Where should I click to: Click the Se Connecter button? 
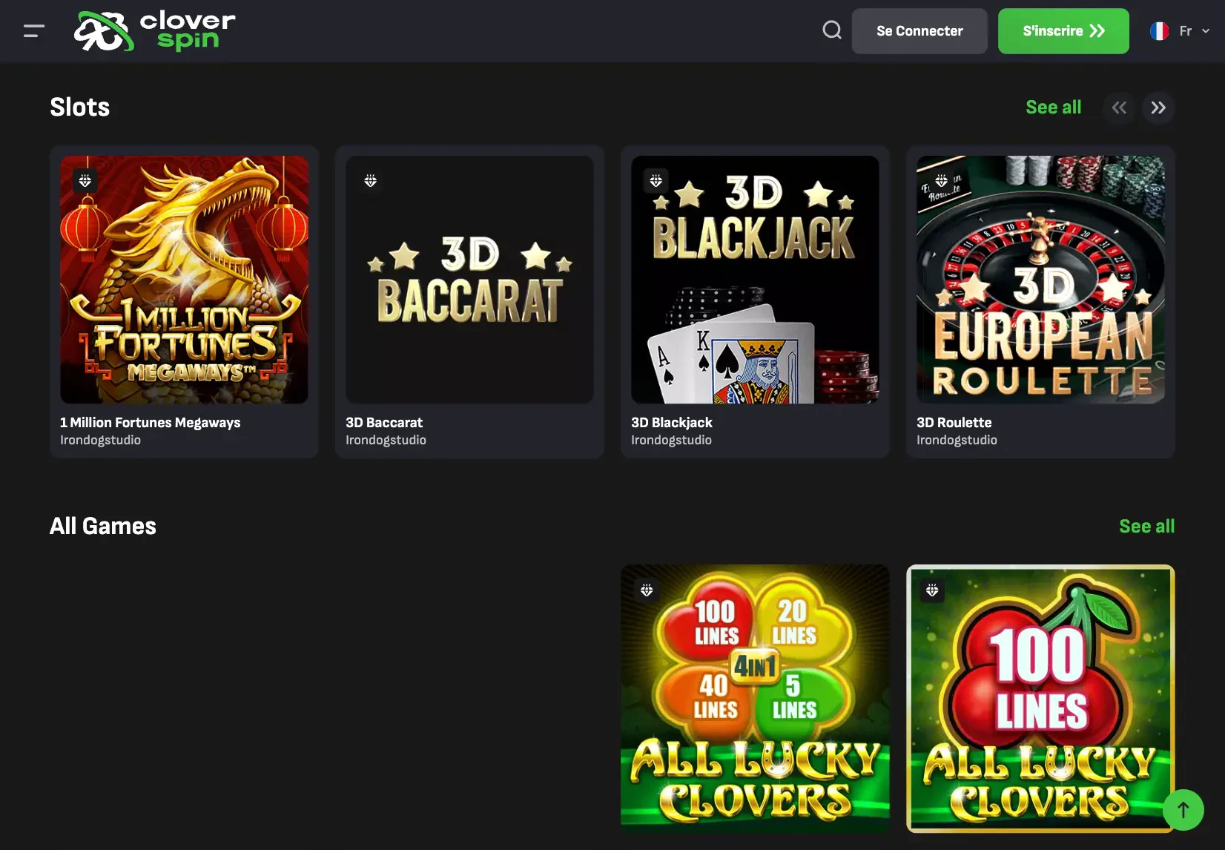[x=919, y=31]
